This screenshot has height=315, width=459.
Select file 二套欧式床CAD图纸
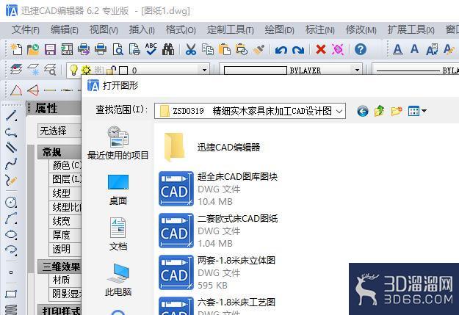click(218, 231)
